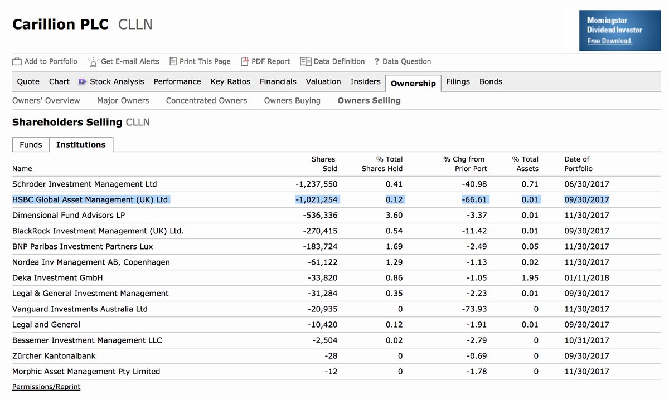Click % Total Shares Held column header
This screenshot has width=669, height=400.
coord(382,164)
